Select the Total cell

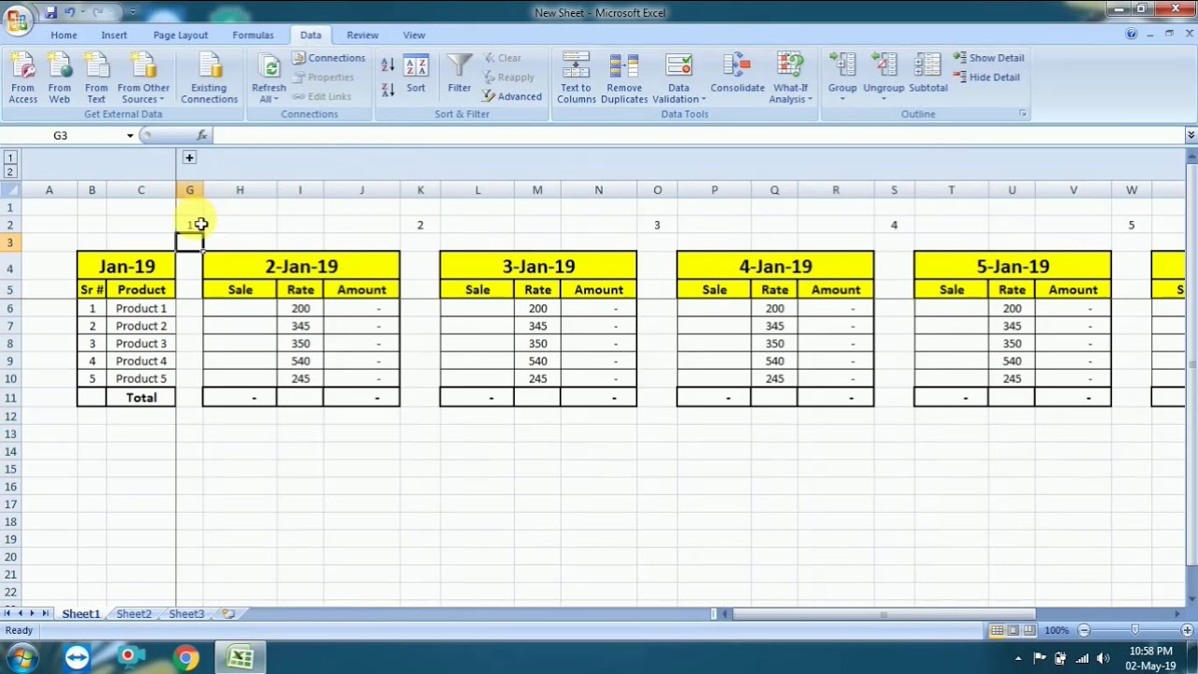pos(141,398)
